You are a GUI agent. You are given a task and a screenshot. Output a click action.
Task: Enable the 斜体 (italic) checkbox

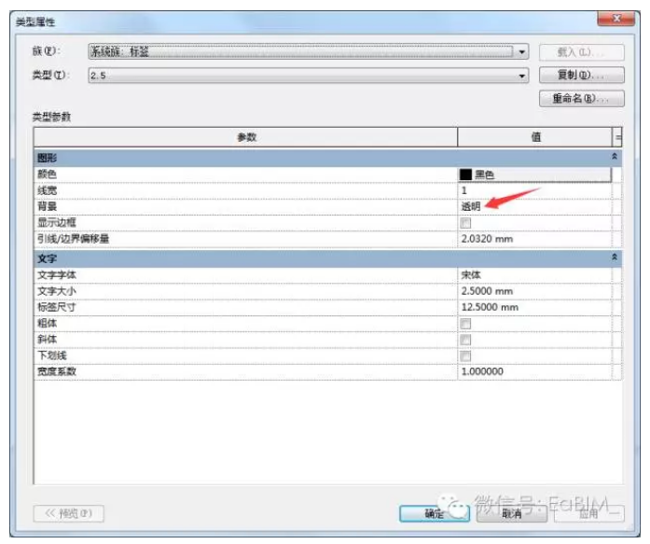(465, 340)
